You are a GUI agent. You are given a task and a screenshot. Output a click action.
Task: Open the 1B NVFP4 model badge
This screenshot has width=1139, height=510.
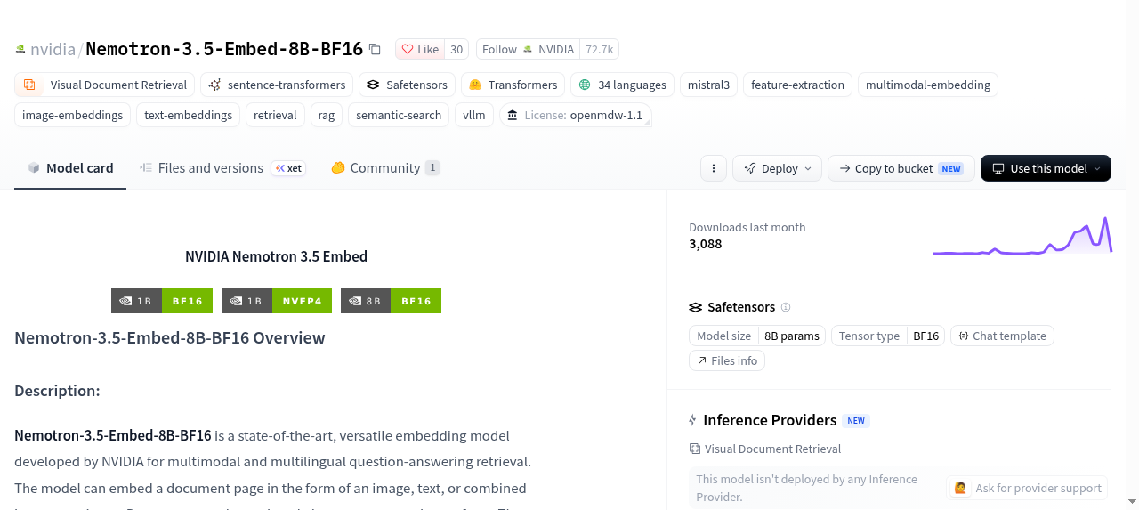click(276, 301)
